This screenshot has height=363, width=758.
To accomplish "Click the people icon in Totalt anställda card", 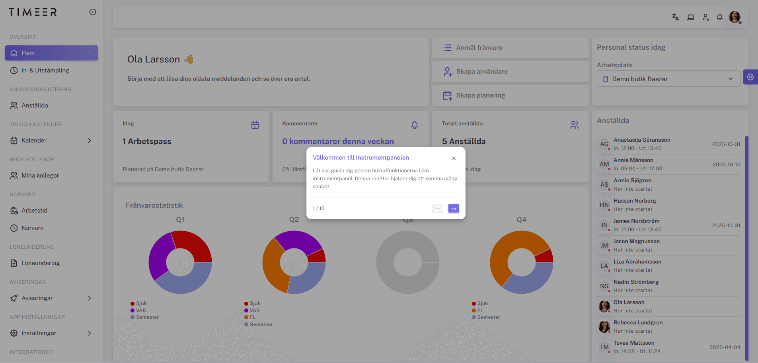I will click(x=574, y=125).
